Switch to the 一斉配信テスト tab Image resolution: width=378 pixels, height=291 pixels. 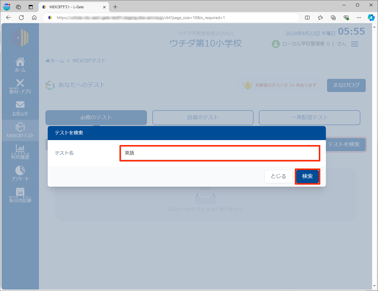pos(309,118)
